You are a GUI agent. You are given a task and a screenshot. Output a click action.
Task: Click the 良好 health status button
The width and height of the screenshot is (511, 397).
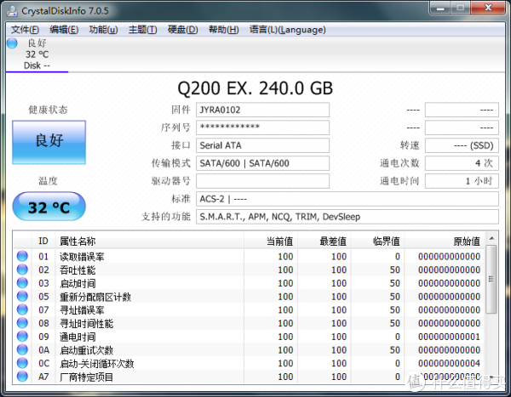[49, 142]
